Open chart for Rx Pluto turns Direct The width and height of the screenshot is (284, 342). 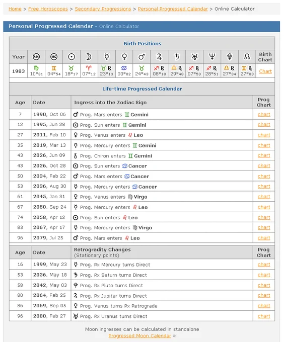click(264, 285)
